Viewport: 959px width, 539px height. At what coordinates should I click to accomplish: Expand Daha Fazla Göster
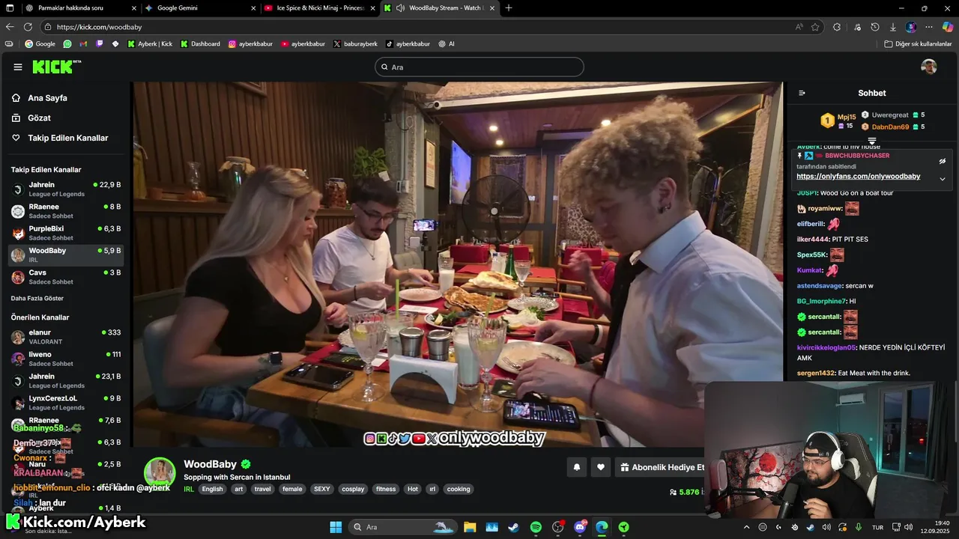pyautogui.click(x=37, y=298)
